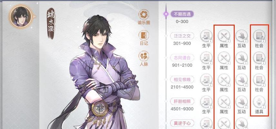Click 属性 icon in 肝胆相照 row
The height and width of the screenshot is (129, 276).
(224, 102)
